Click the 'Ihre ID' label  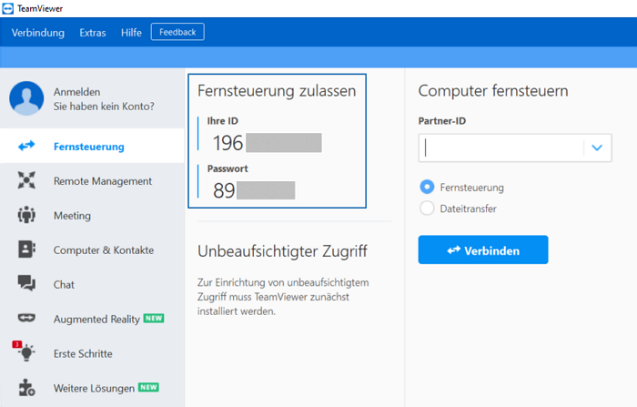click(x=223, y=121)
